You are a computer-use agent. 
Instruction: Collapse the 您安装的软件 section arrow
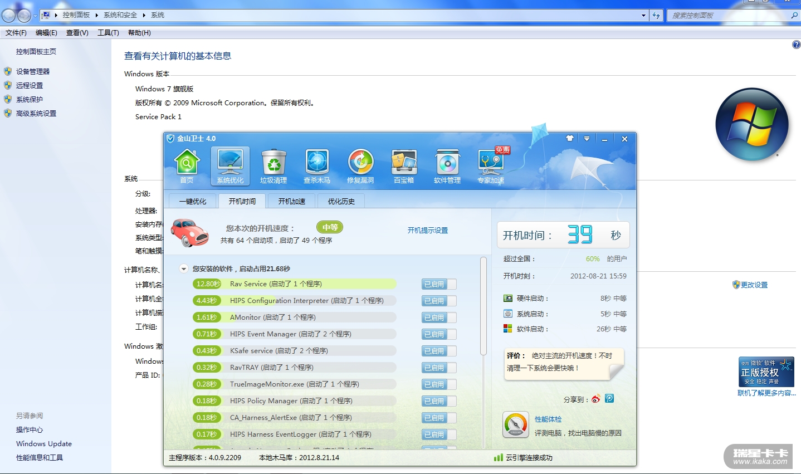click(x=183, y=268)
